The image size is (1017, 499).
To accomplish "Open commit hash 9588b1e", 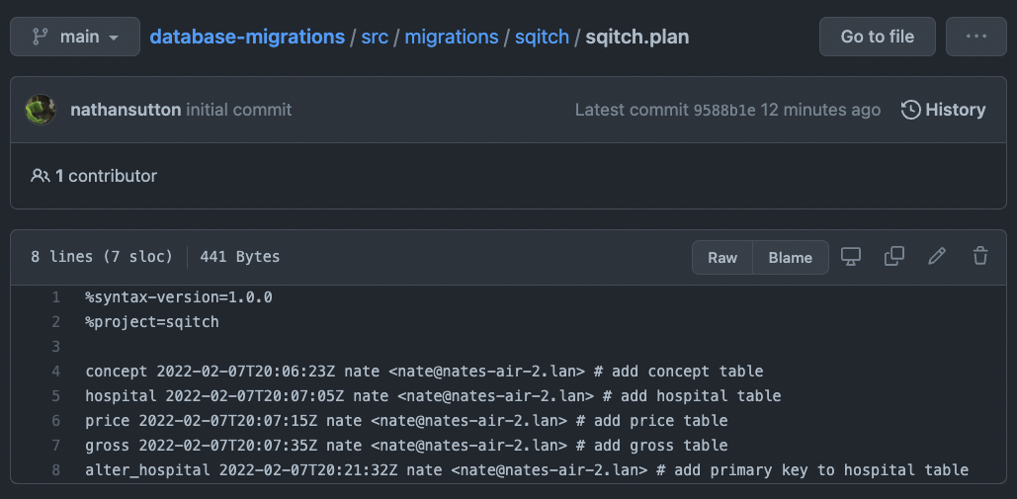I will tap(724, 110).
